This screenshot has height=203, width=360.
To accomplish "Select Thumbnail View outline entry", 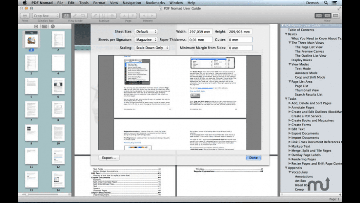I will pyautogui.click(x=307, y=90).
